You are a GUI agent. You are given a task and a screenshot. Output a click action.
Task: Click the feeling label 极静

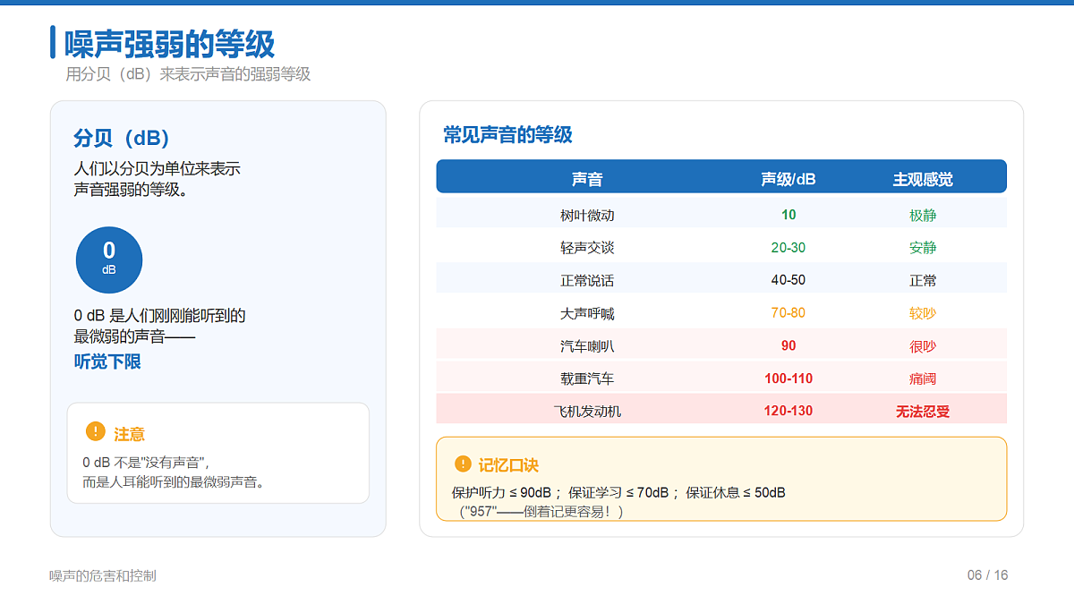(923, 216)
